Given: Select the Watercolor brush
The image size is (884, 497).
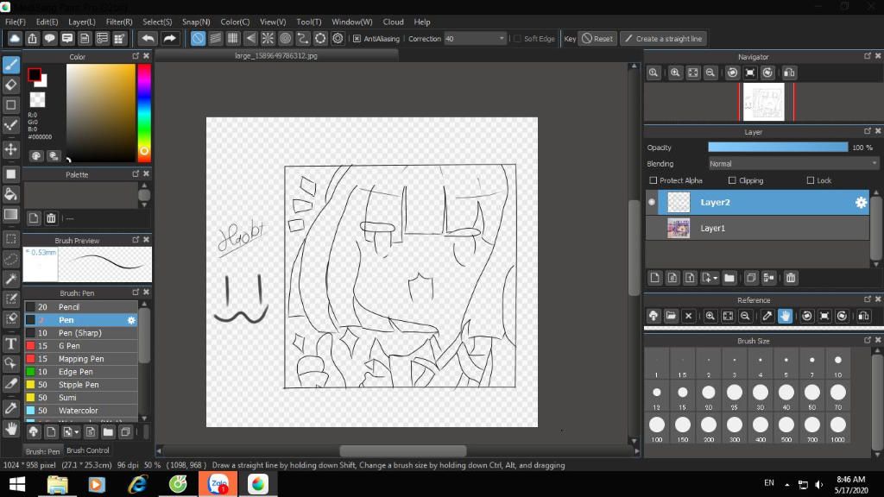Looking at the screenshot, I should (80, 411).
